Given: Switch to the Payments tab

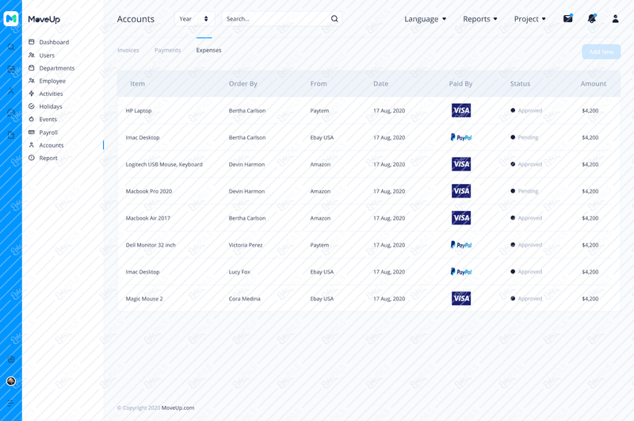Looking at the screenshot, I should (x=167, y=50).
